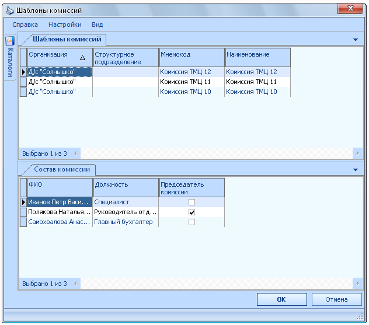Select mnemocode cell Комиссия ТМЦ 12
Screen dimensions: 369x325
(x=192, y=72)
